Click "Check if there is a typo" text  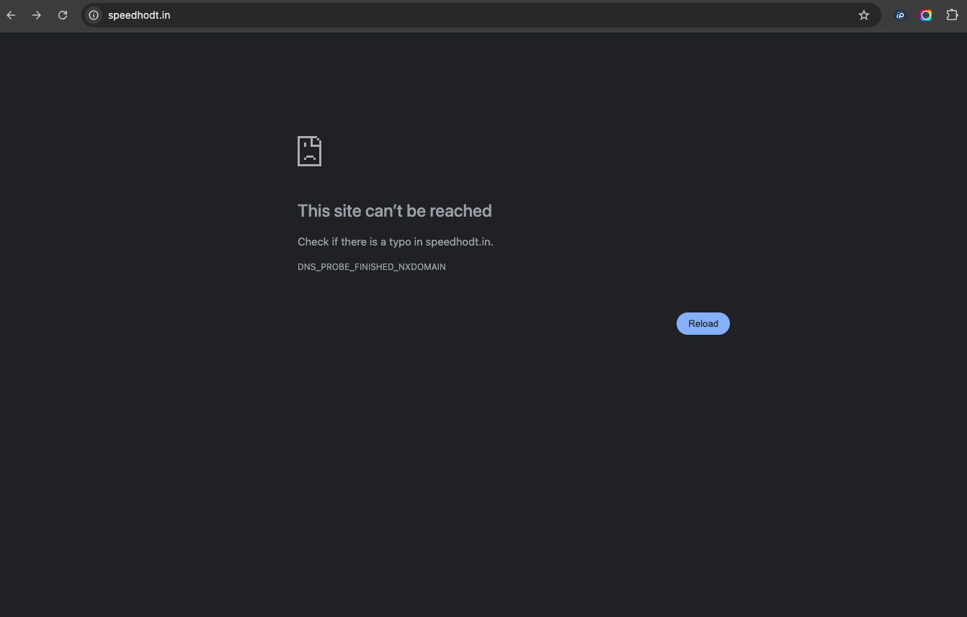pos(355,242)
